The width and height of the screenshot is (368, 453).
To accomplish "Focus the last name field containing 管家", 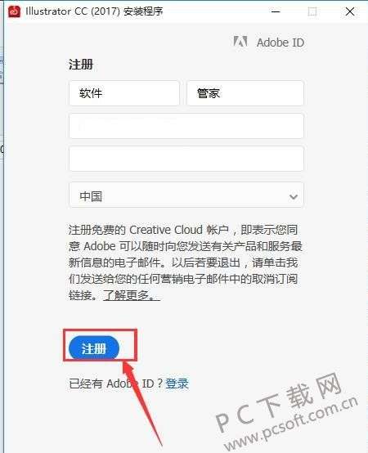I will click(x=245, y=93).
